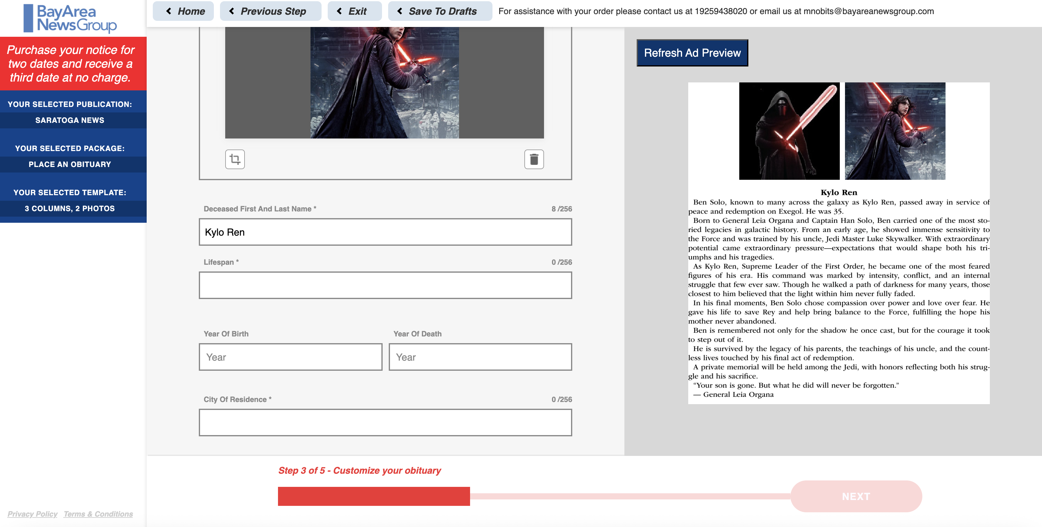Click the Year Of Death field
This screenshot has width=1042, height=527.
(x=480, y=357)
